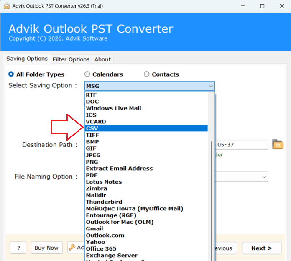This screenshot has width=291, height=261.
Task: Pick Zimbra in the saving list
Action: tap(146, 188)
